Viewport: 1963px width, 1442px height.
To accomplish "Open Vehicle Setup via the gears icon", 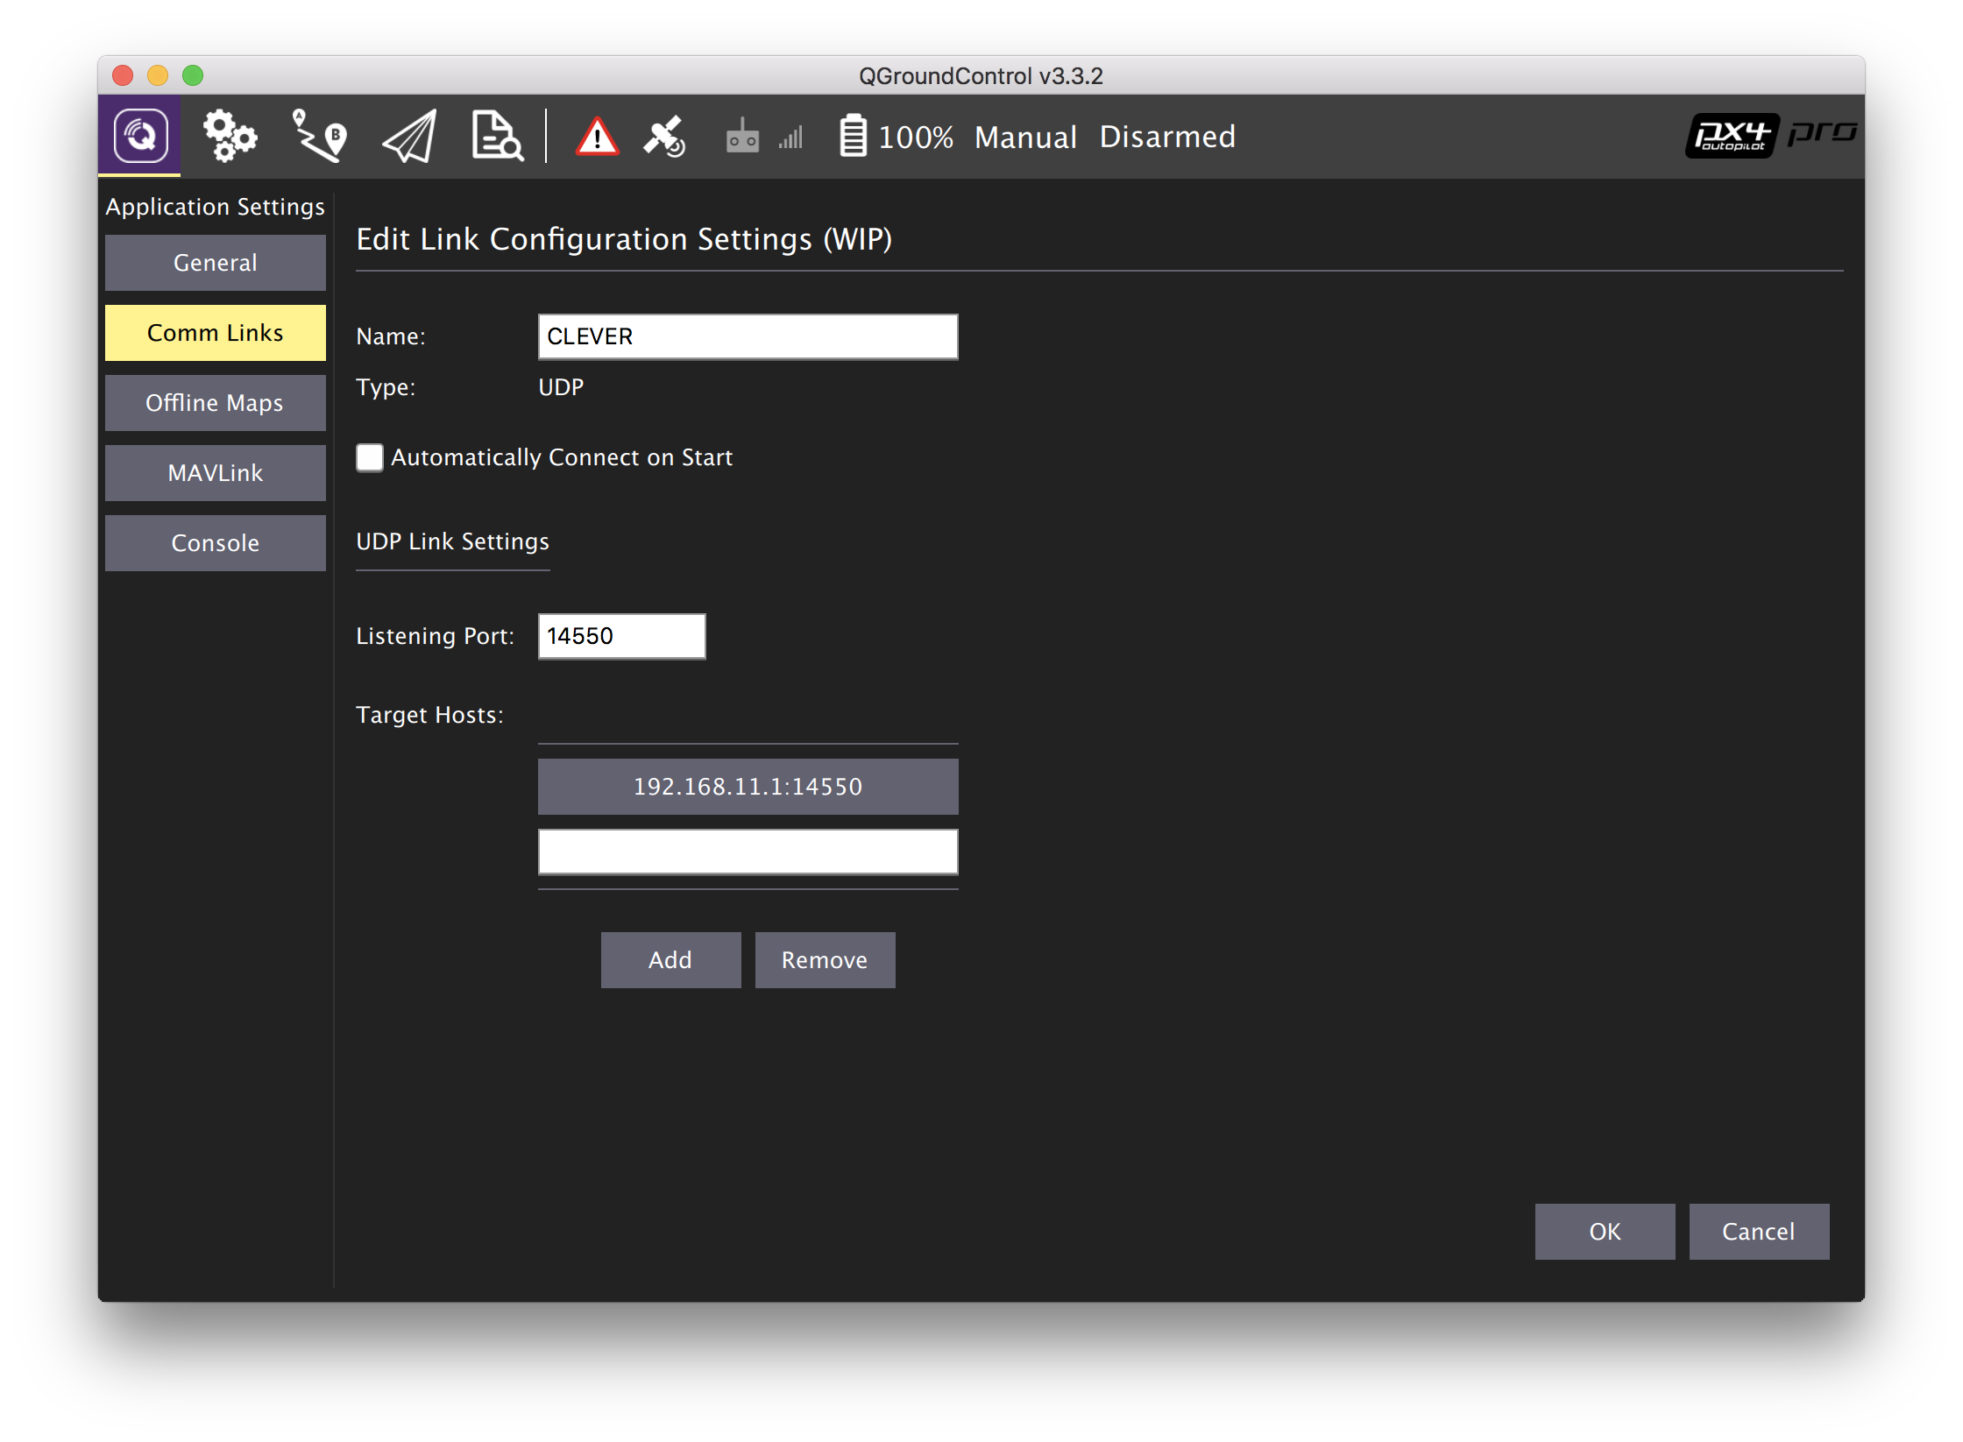I will [x=229, y=136].
